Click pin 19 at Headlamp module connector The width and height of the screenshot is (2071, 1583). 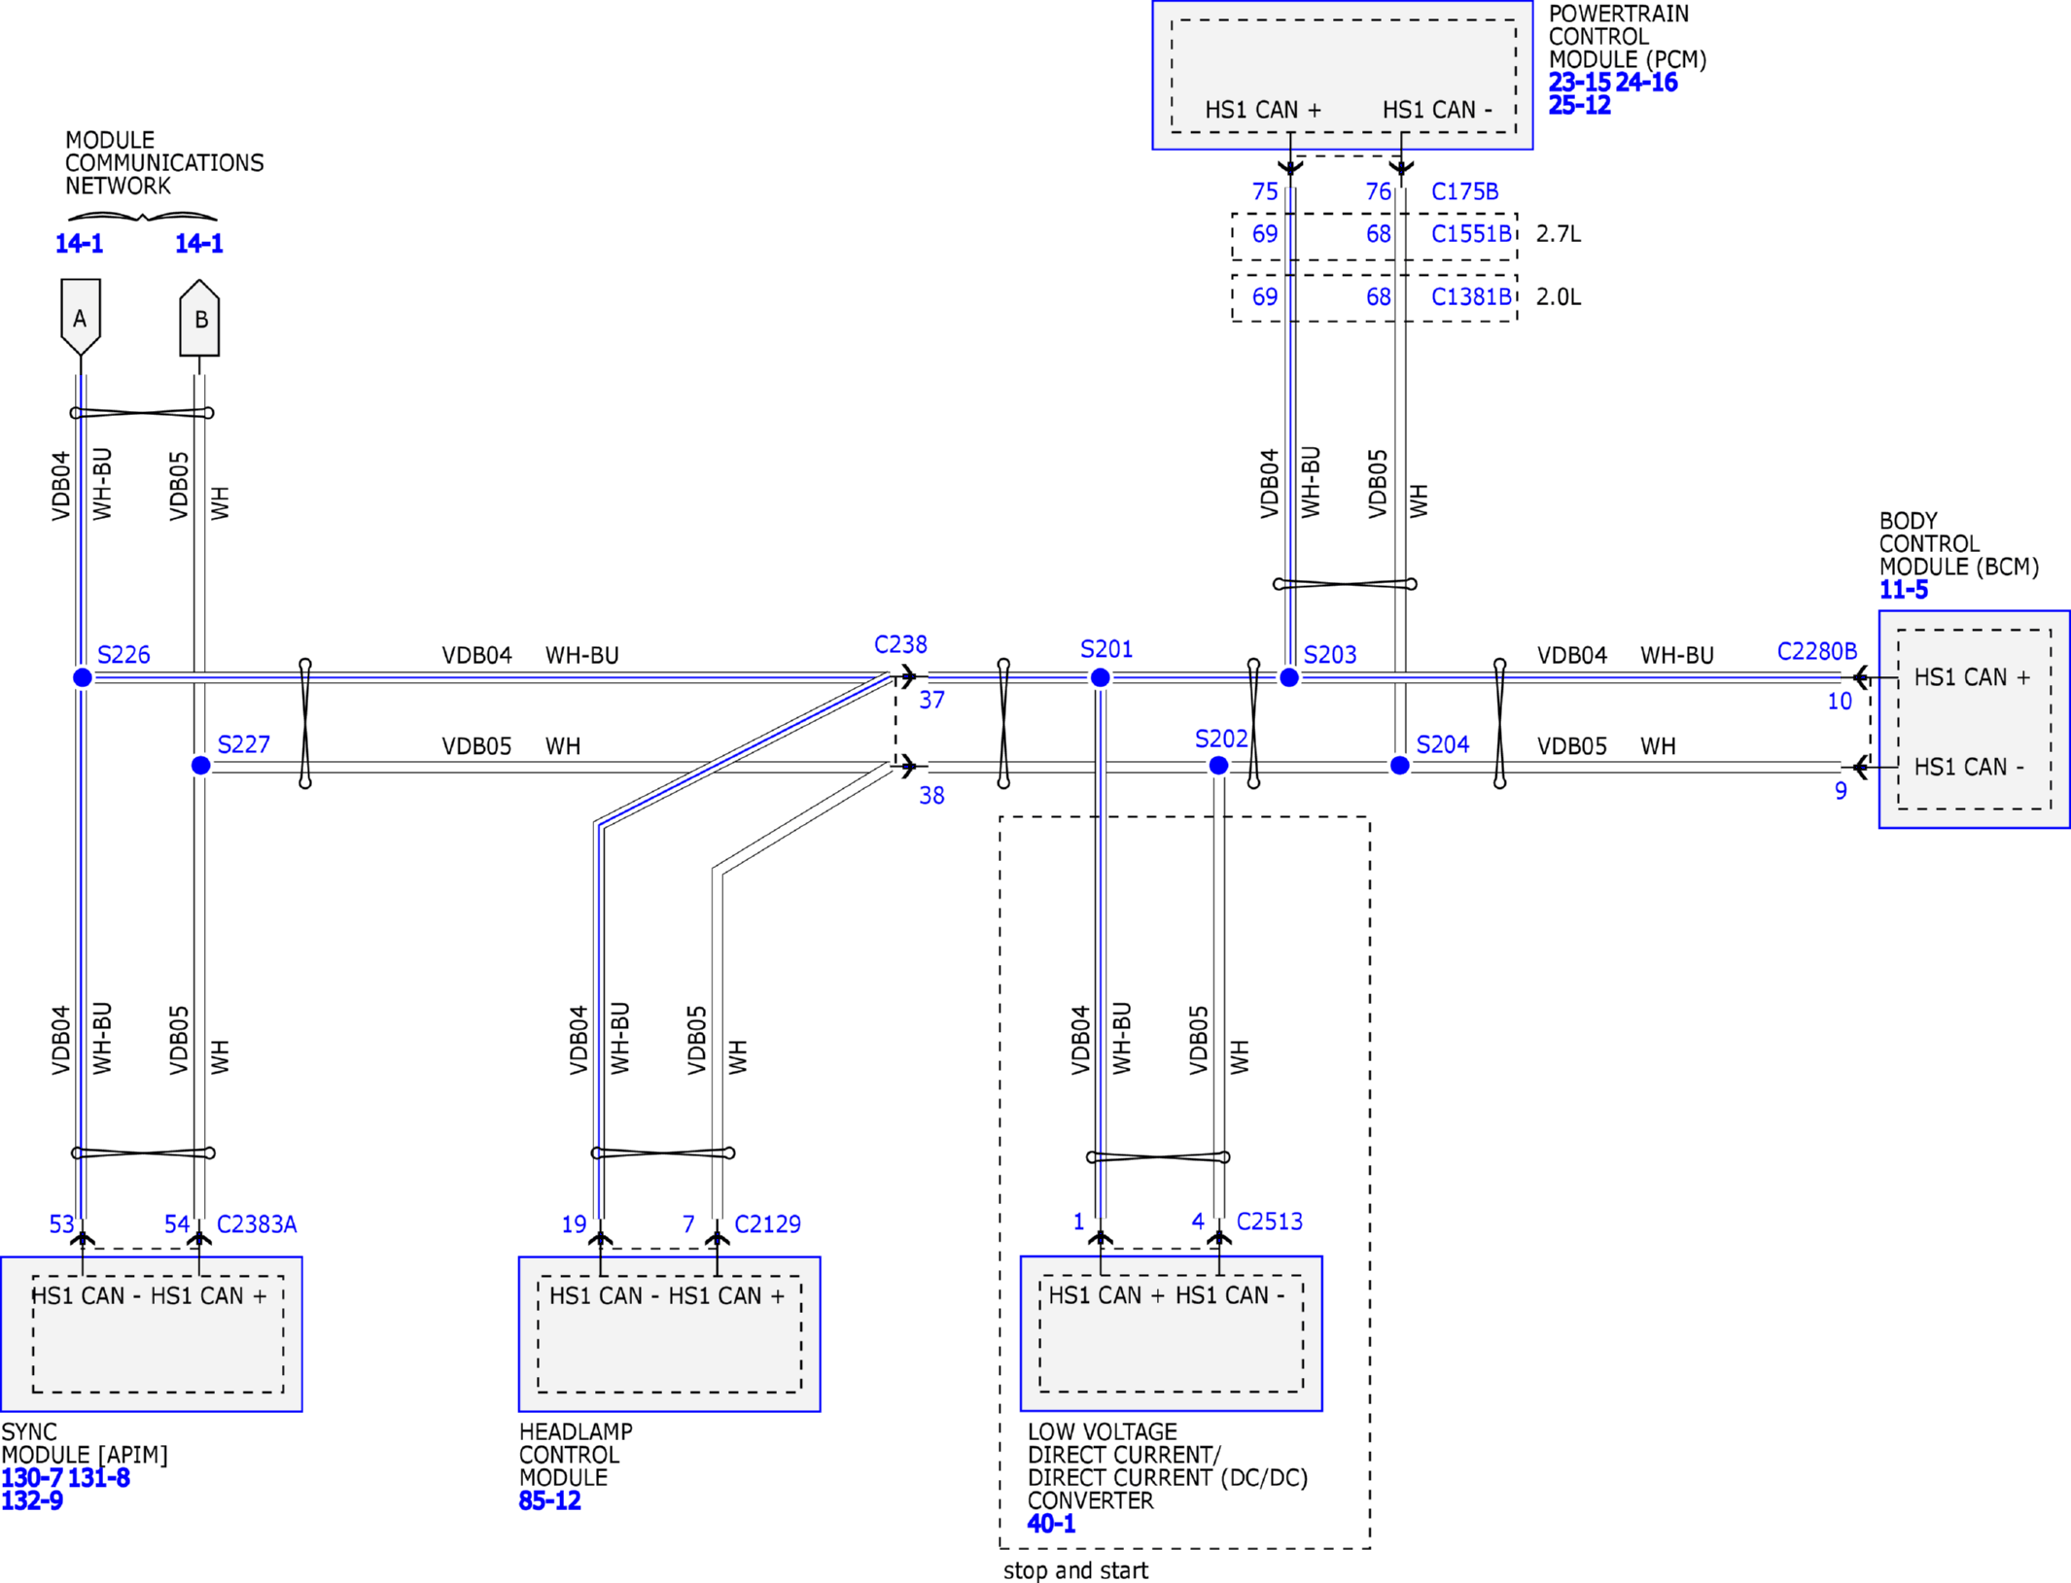(x=574, y=1224)
